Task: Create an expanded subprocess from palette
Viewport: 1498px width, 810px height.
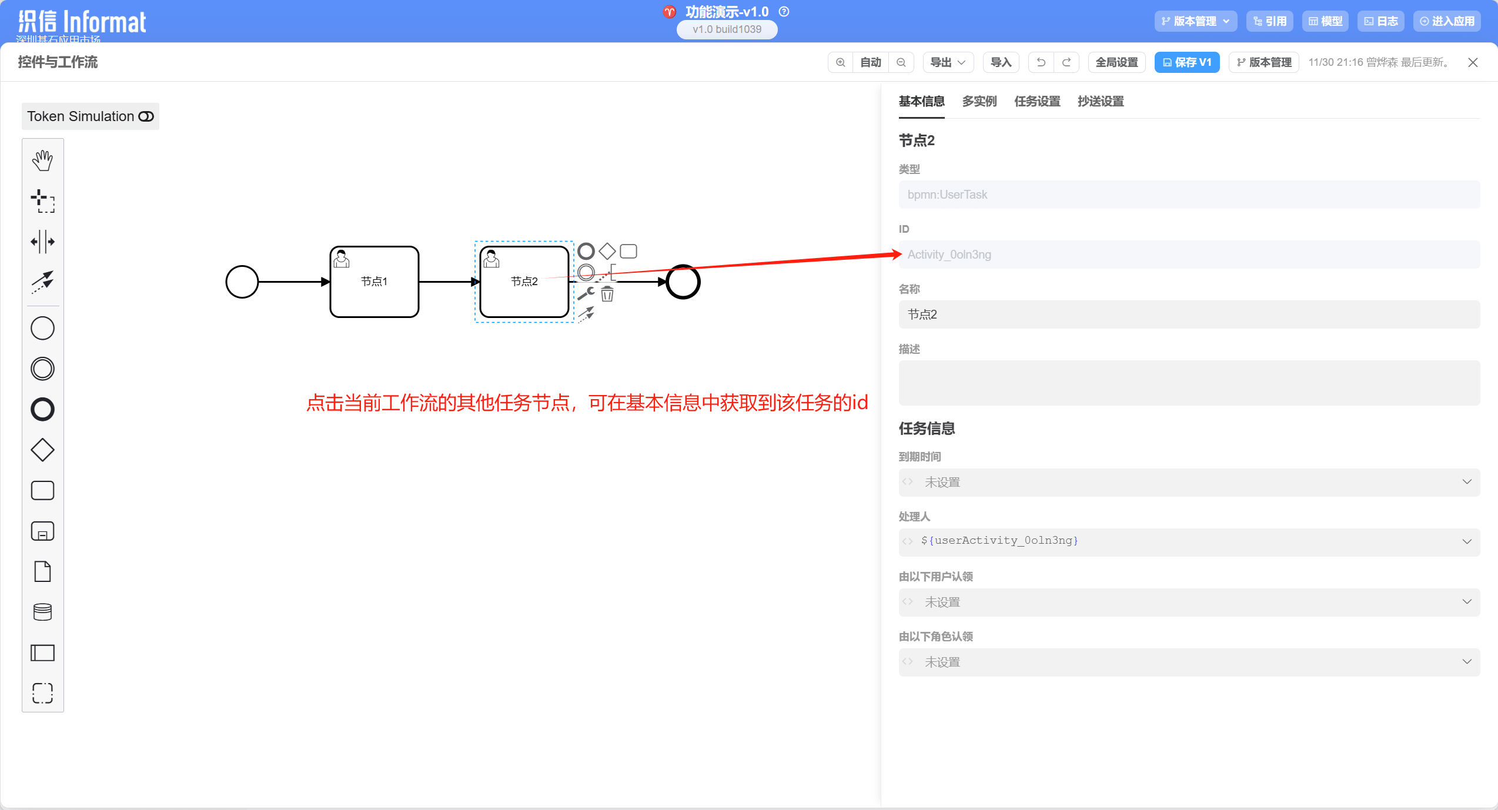Action: click(42, 531)
